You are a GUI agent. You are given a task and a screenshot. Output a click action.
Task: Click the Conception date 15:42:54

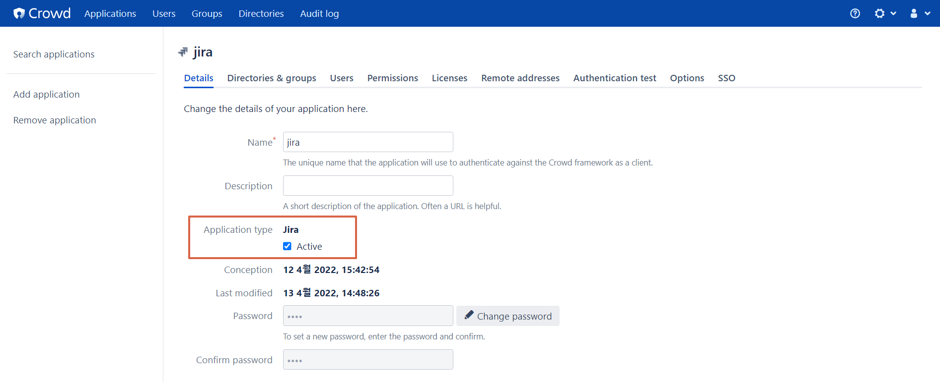pyautogui.click(x=331, y=270)
